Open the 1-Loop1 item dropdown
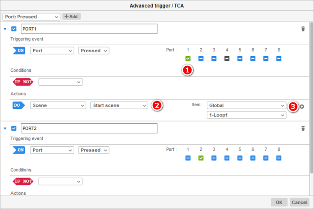The height and width of the screenshot is (209, 314). 246,115
